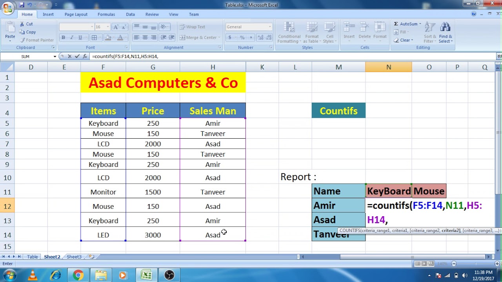Click the Cut scissors command
502x282 pixels.
26,24
